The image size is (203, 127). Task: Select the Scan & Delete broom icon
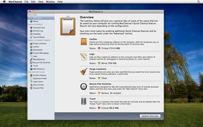coord(31,37)
